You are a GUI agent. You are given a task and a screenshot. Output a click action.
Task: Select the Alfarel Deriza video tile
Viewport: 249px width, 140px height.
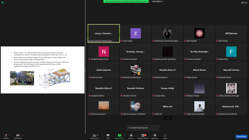(x=199, y=70)
